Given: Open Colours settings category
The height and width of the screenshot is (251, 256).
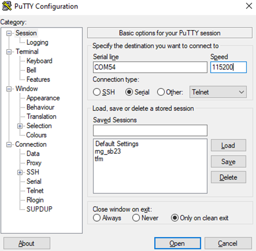Looking at the screenshot, I should (x=36, y=135).
